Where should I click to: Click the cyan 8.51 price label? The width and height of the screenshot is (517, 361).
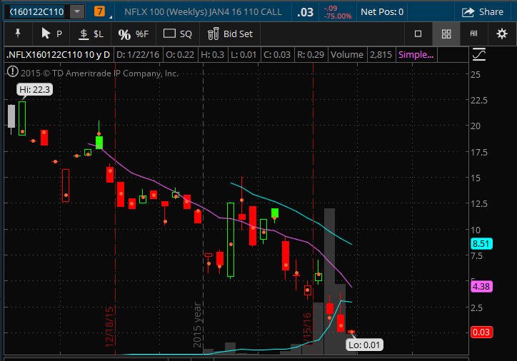click(x=481, y=244)
